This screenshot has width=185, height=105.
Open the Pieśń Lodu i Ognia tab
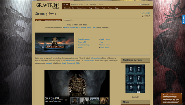coord(77,5)
